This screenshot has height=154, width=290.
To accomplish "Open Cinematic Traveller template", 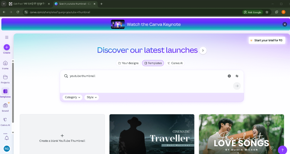I will [152, 134].
